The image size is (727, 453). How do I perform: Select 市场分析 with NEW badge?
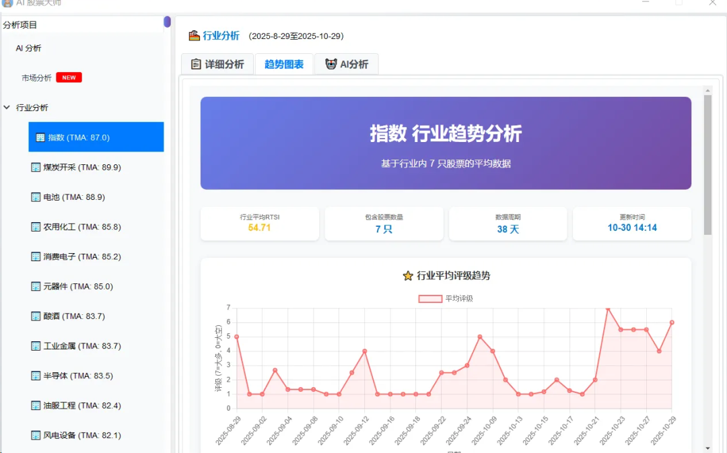coord(37,78)
